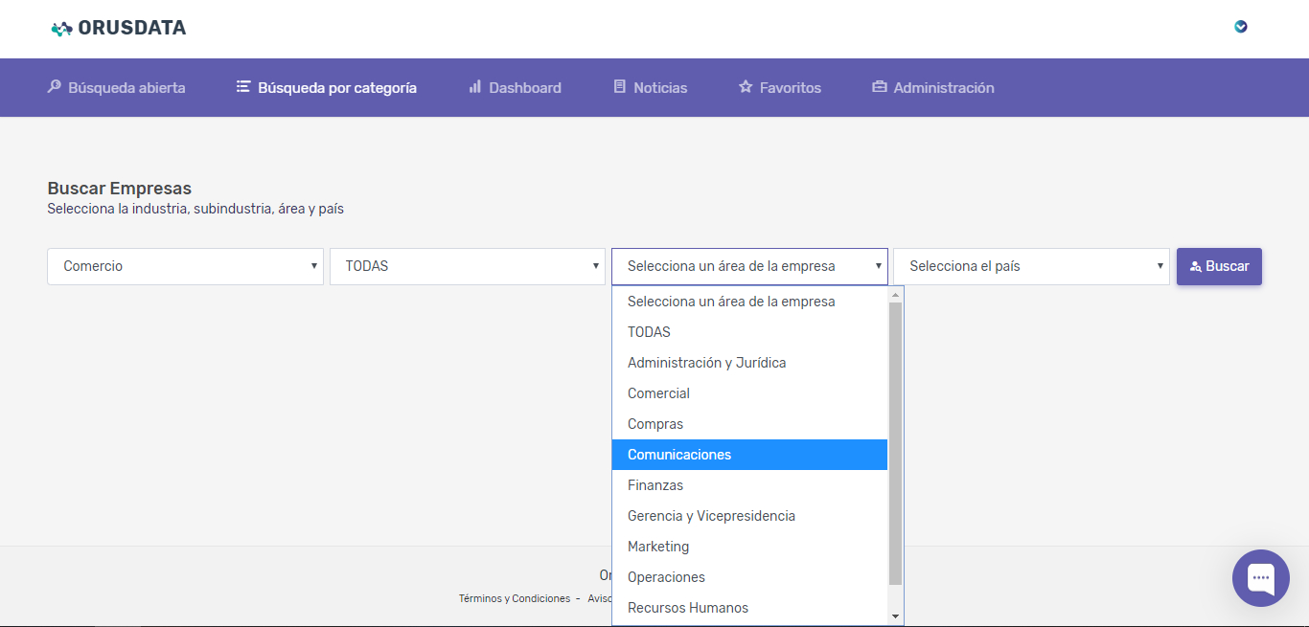The image size is (1309, 627).
Task: Open the Selecciona el país dropdown
Action: (1031, 266)
